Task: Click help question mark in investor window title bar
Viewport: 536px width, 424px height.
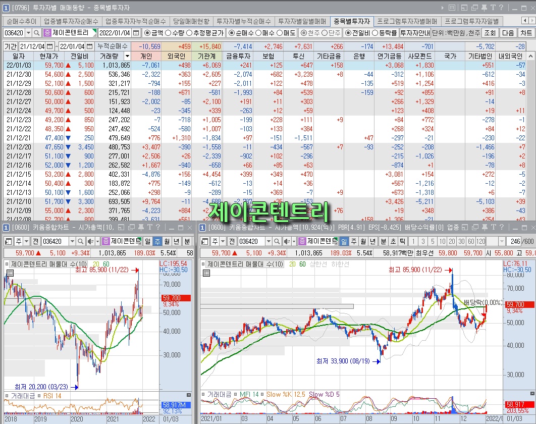Action: click(501, 8)
